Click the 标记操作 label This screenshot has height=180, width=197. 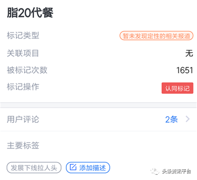click(x=23, y=87)
